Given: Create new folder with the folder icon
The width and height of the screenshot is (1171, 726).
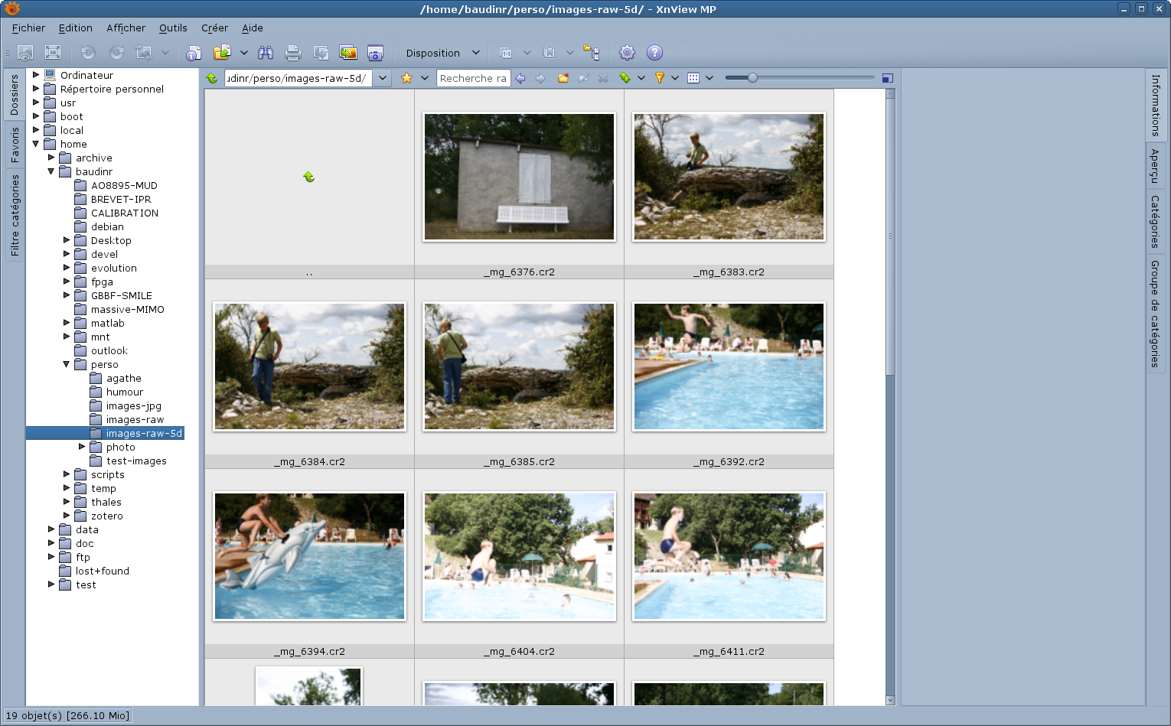Looking at the screenshot, I should pyautogui.click(x=563, y=78).
